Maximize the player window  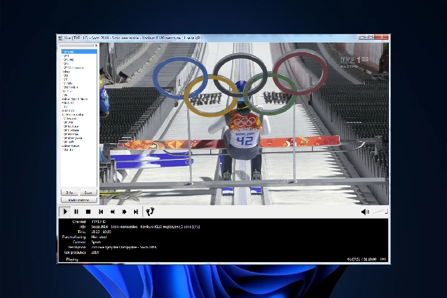370,37
